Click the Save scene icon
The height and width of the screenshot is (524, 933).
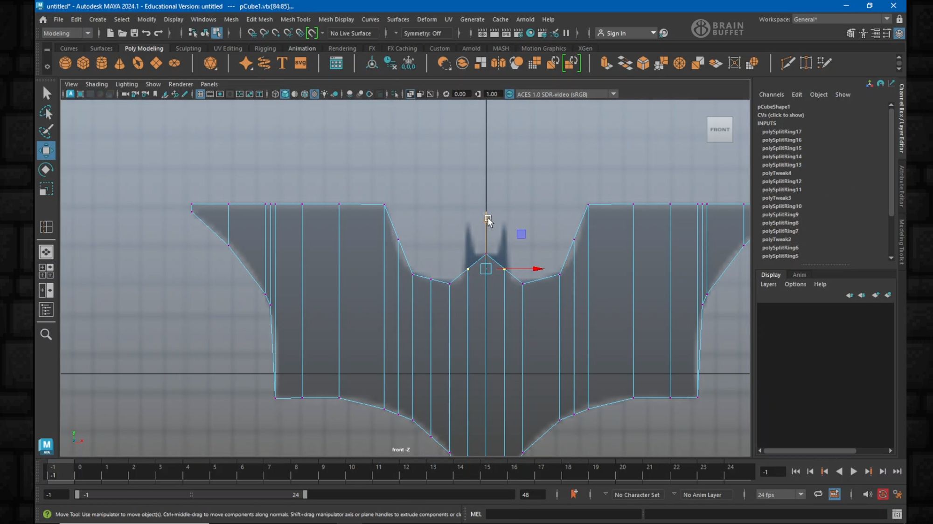point(134,33)
